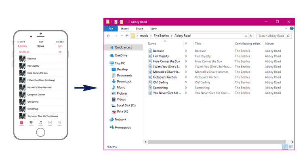This screenshot has height=167, width=307.
Task: Open Downloads folder in sidebar
Action: tap(122, 81)
